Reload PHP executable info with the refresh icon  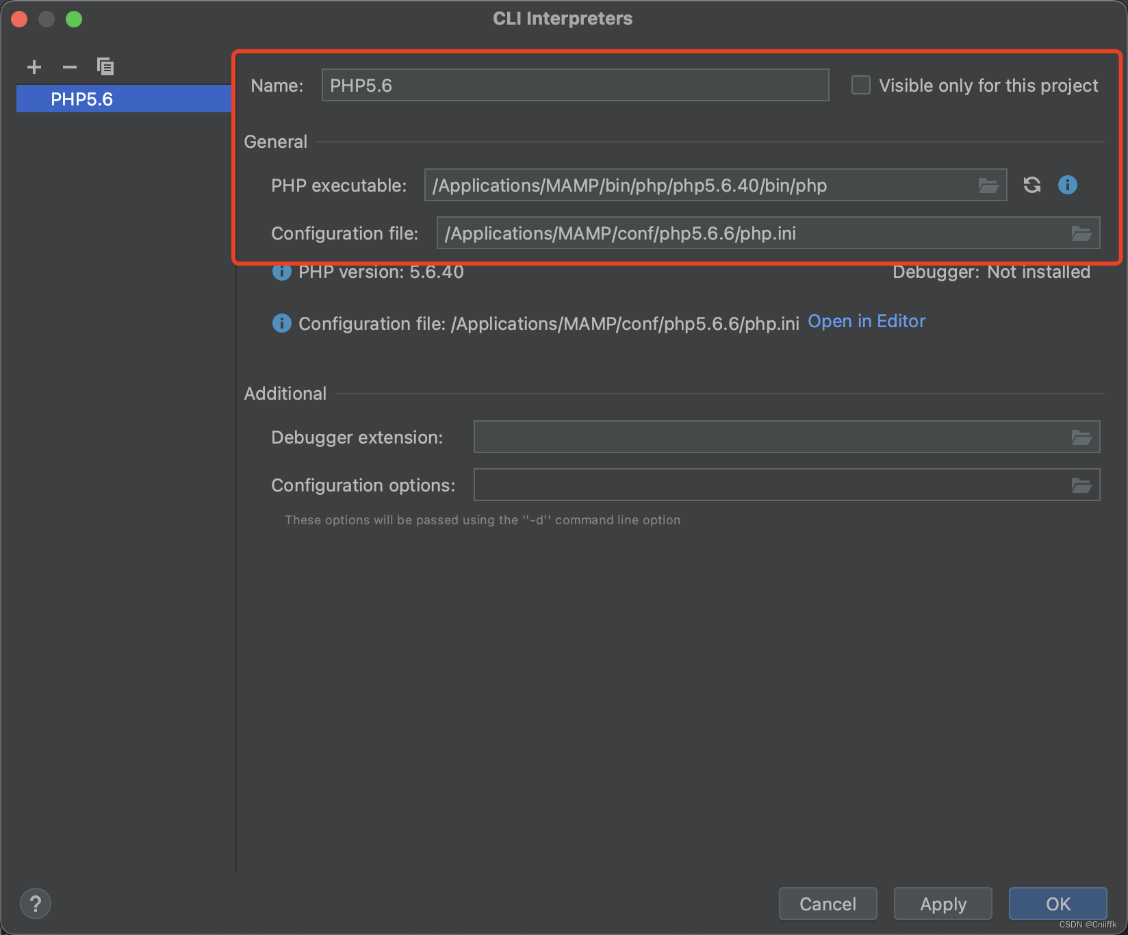pos(1032,185)
